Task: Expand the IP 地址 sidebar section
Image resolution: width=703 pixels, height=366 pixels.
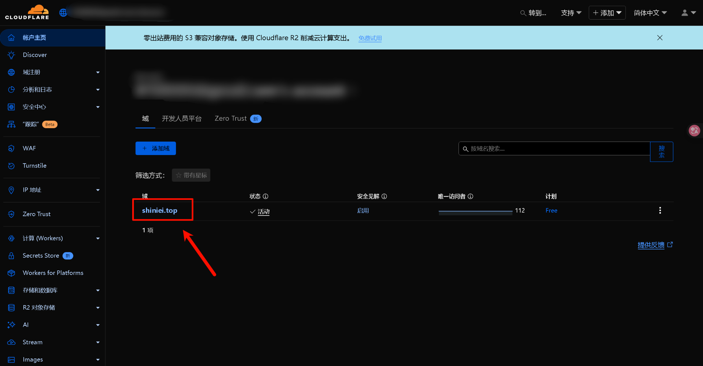Action: click(98, 190)
